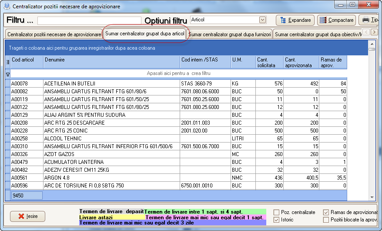Click the filter funnel icon in the filter row
The height and width of the screenshot is (231, 382).
point(8,75)
